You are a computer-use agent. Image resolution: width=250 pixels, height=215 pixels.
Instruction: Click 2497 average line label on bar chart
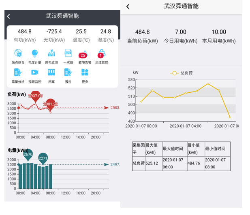(x=115, y=164)
